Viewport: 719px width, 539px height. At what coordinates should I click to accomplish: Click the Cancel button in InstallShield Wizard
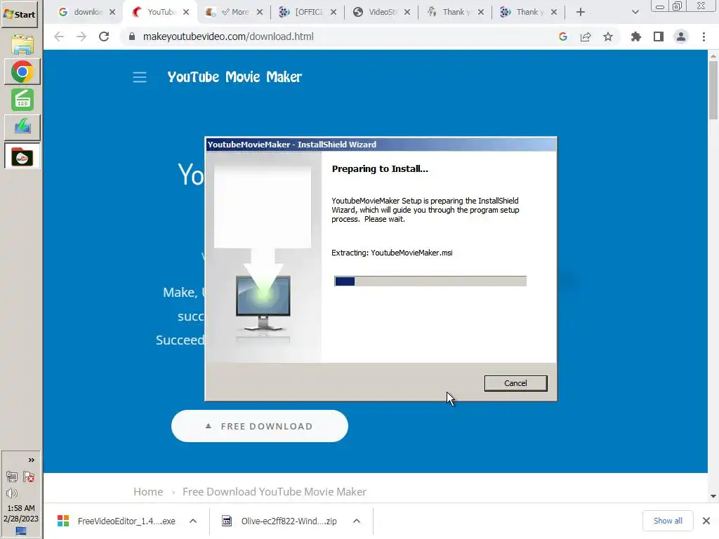(515, 383)
